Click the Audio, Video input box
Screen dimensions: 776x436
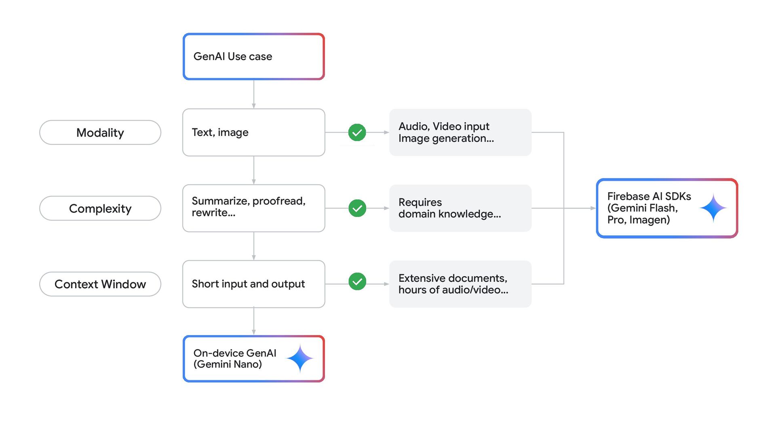pos(460,132)
